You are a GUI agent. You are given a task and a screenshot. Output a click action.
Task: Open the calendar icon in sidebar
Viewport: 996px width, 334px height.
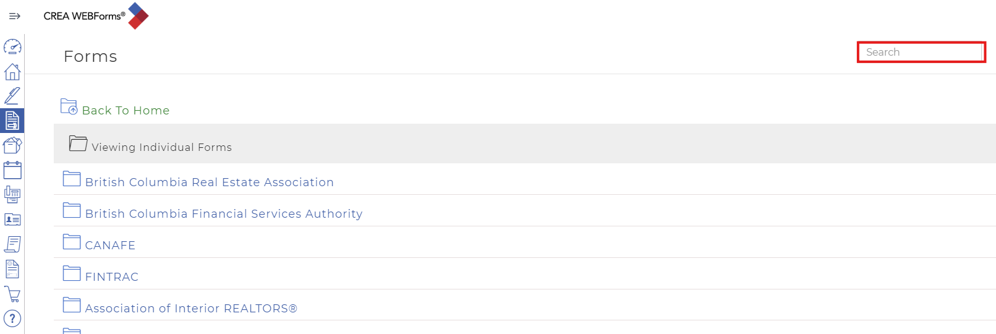click(x=12, y=170)
